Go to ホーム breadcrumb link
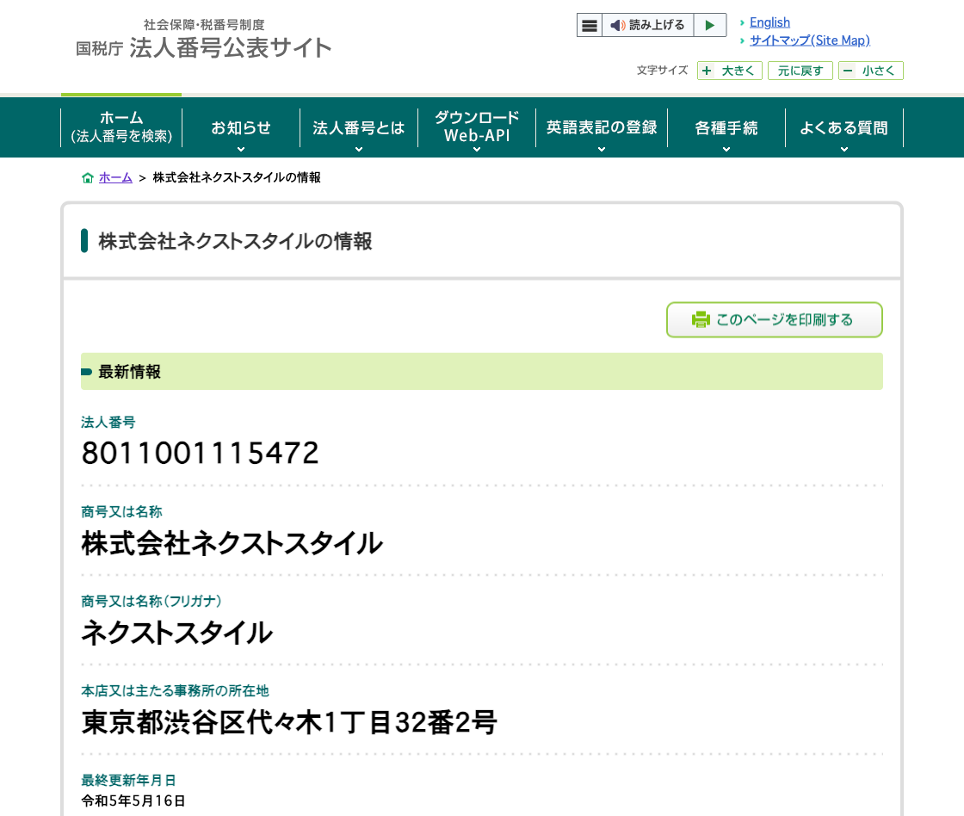 pyautogui.click(x=115, y=177)
